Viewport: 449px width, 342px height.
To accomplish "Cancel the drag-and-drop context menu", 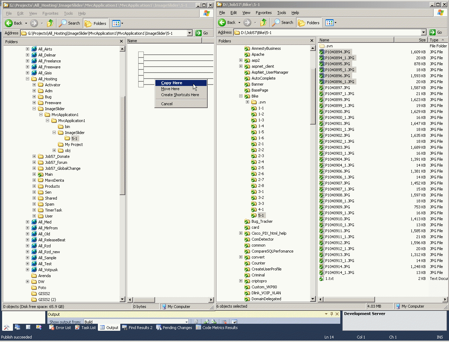I will pos(167,104).
